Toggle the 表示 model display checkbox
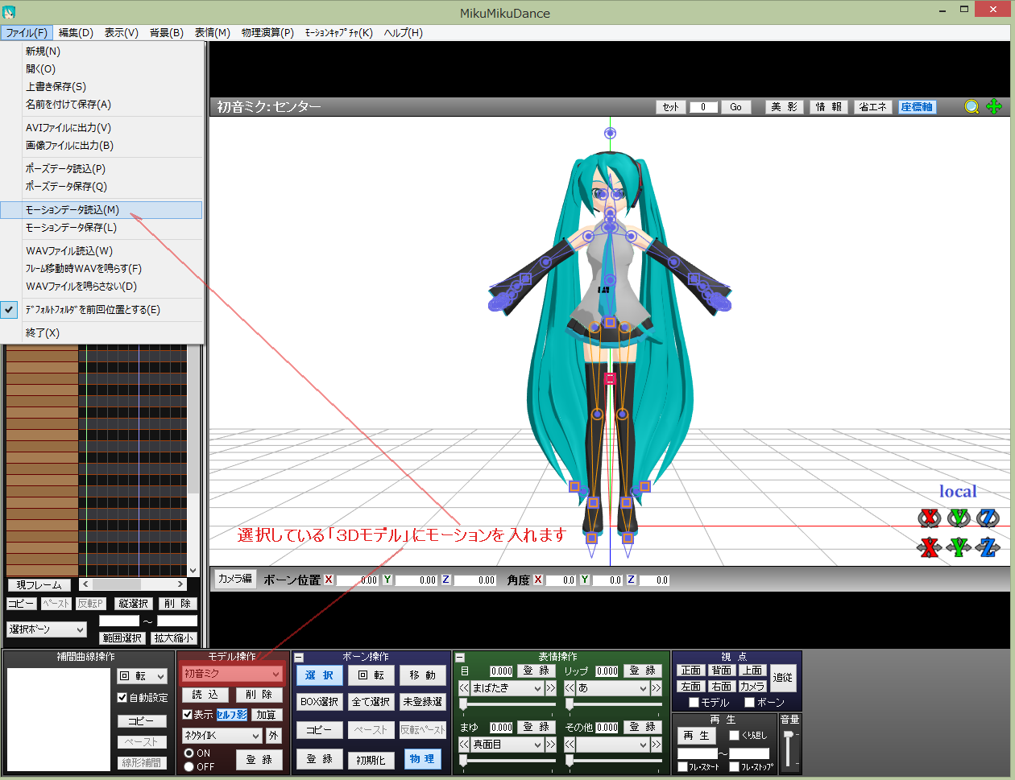 coord(188,715)
